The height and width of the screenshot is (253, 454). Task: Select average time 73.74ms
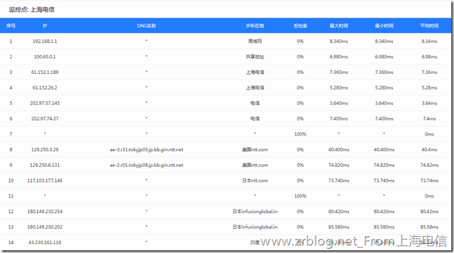tap(430, 180)
